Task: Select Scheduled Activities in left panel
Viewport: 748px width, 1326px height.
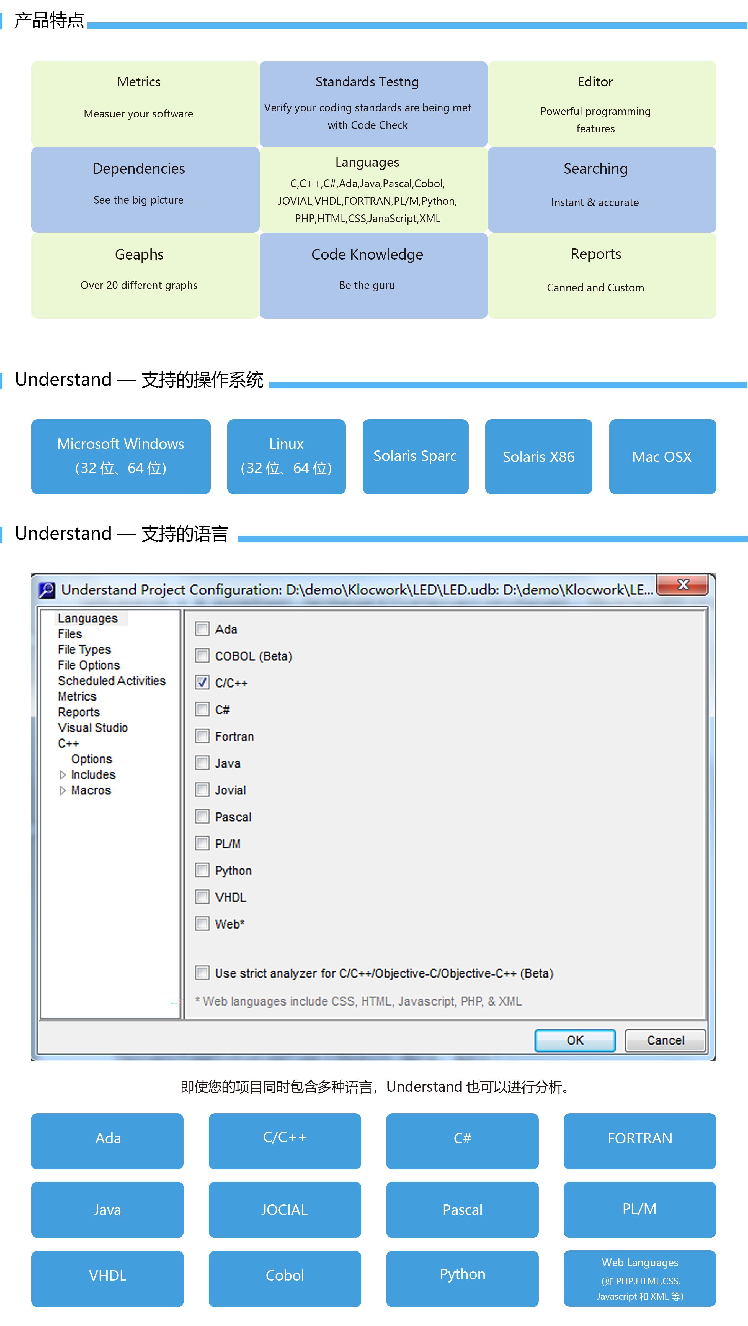Action: (x=111, y=681)
